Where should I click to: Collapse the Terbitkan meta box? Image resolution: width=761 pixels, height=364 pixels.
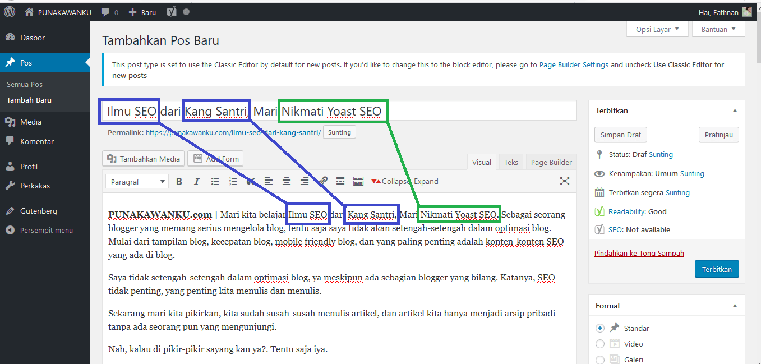point(735,111)
